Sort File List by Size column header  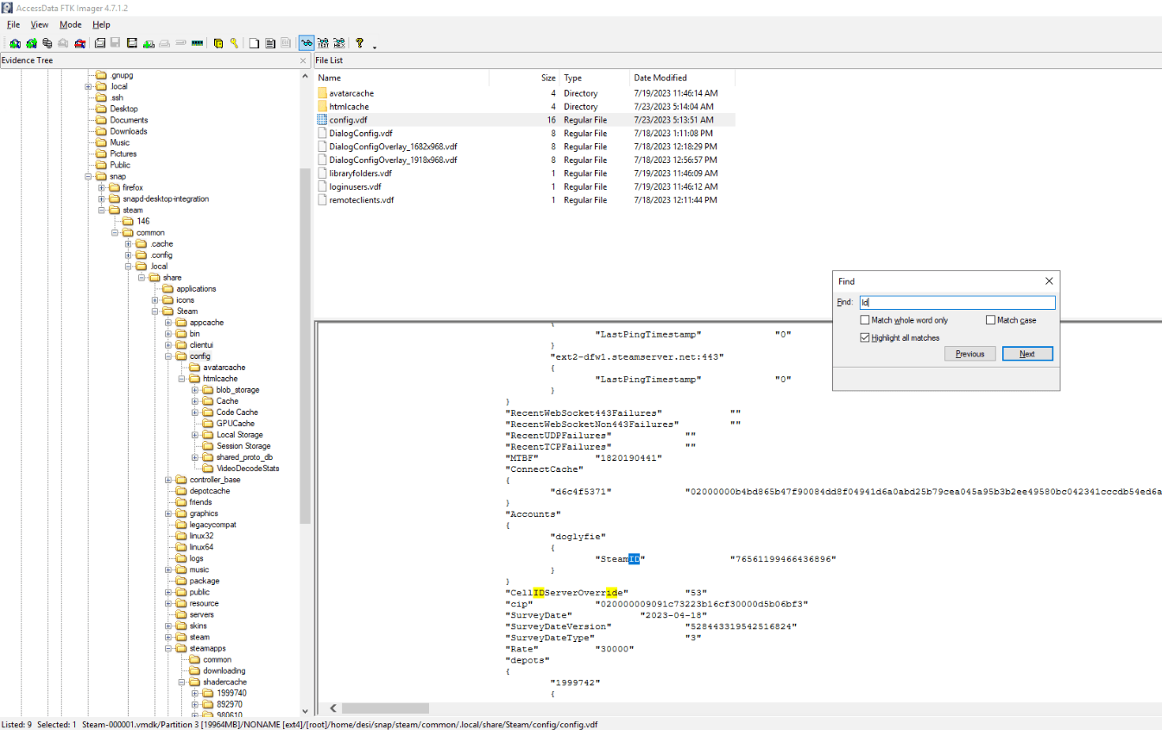click(x=524, y=78)
